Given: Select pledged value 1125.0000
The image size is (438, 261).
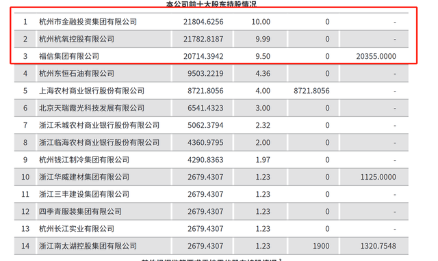Looking at the screenshot, I should click(x=378, y=178).
